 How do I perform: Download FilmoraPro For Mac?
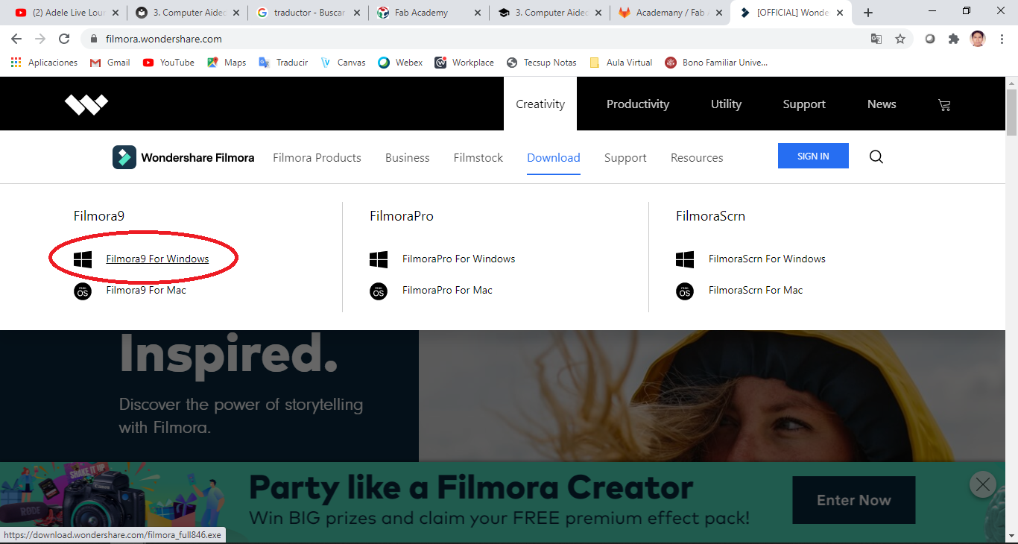[447, 291]
